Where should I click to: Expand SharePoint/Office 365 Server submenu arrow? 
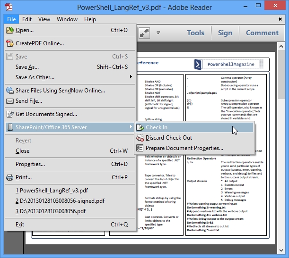[x=131, y=126]
